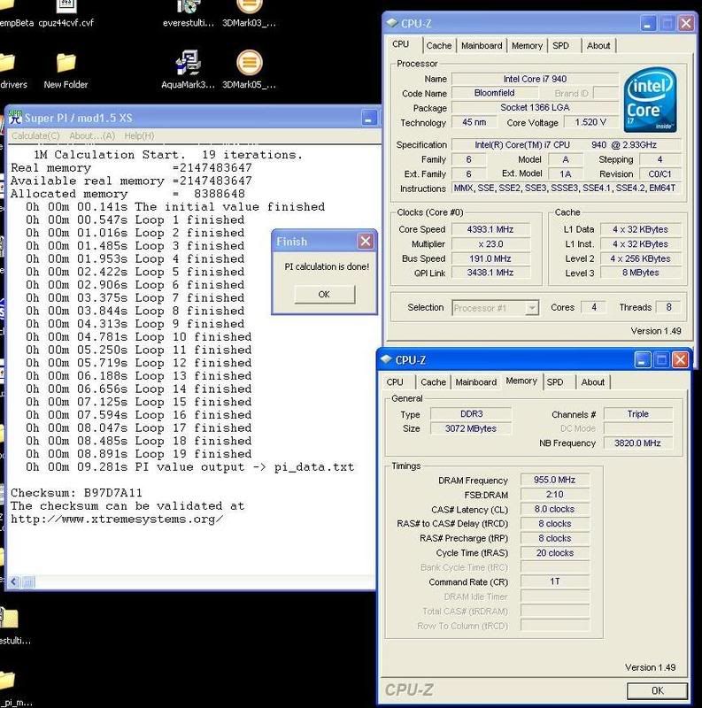702x708 pixels.
Task: Open the cpuz44cvf.cvf desktop file
Action: pyautogui.click(x=66, y=13)
